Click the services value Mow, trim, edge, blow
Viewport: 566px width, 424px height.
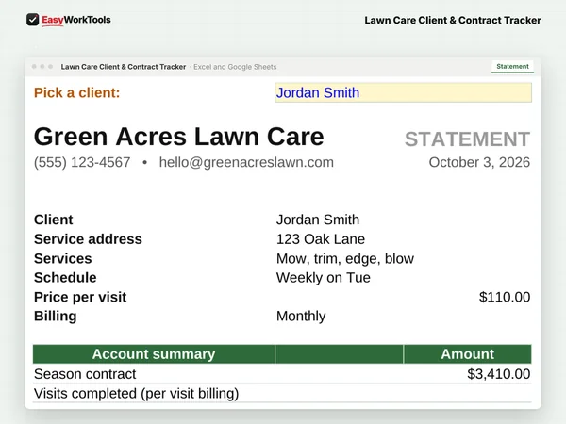click(345, 258)
